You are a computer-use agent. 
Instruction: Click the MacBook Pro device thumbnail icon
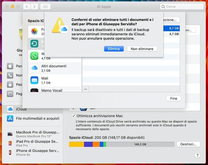[10, 134]
